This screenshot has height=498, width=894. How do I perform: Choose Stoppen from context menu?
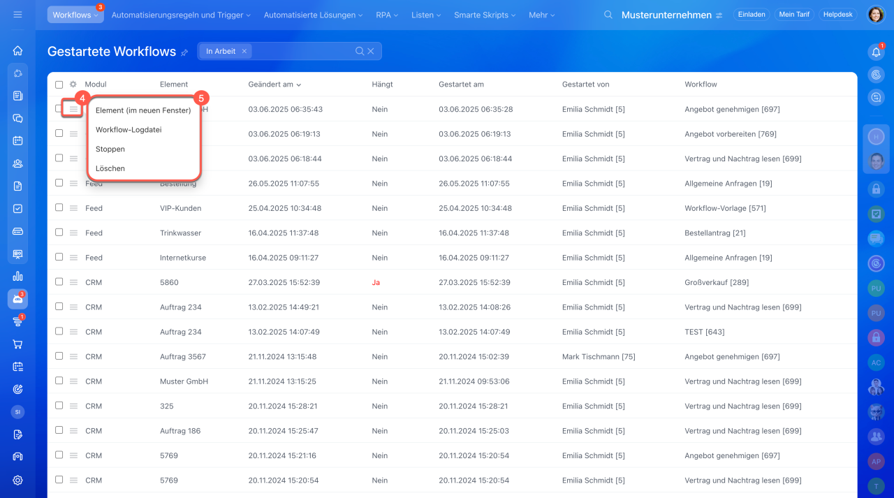click(x=110, y=149)
